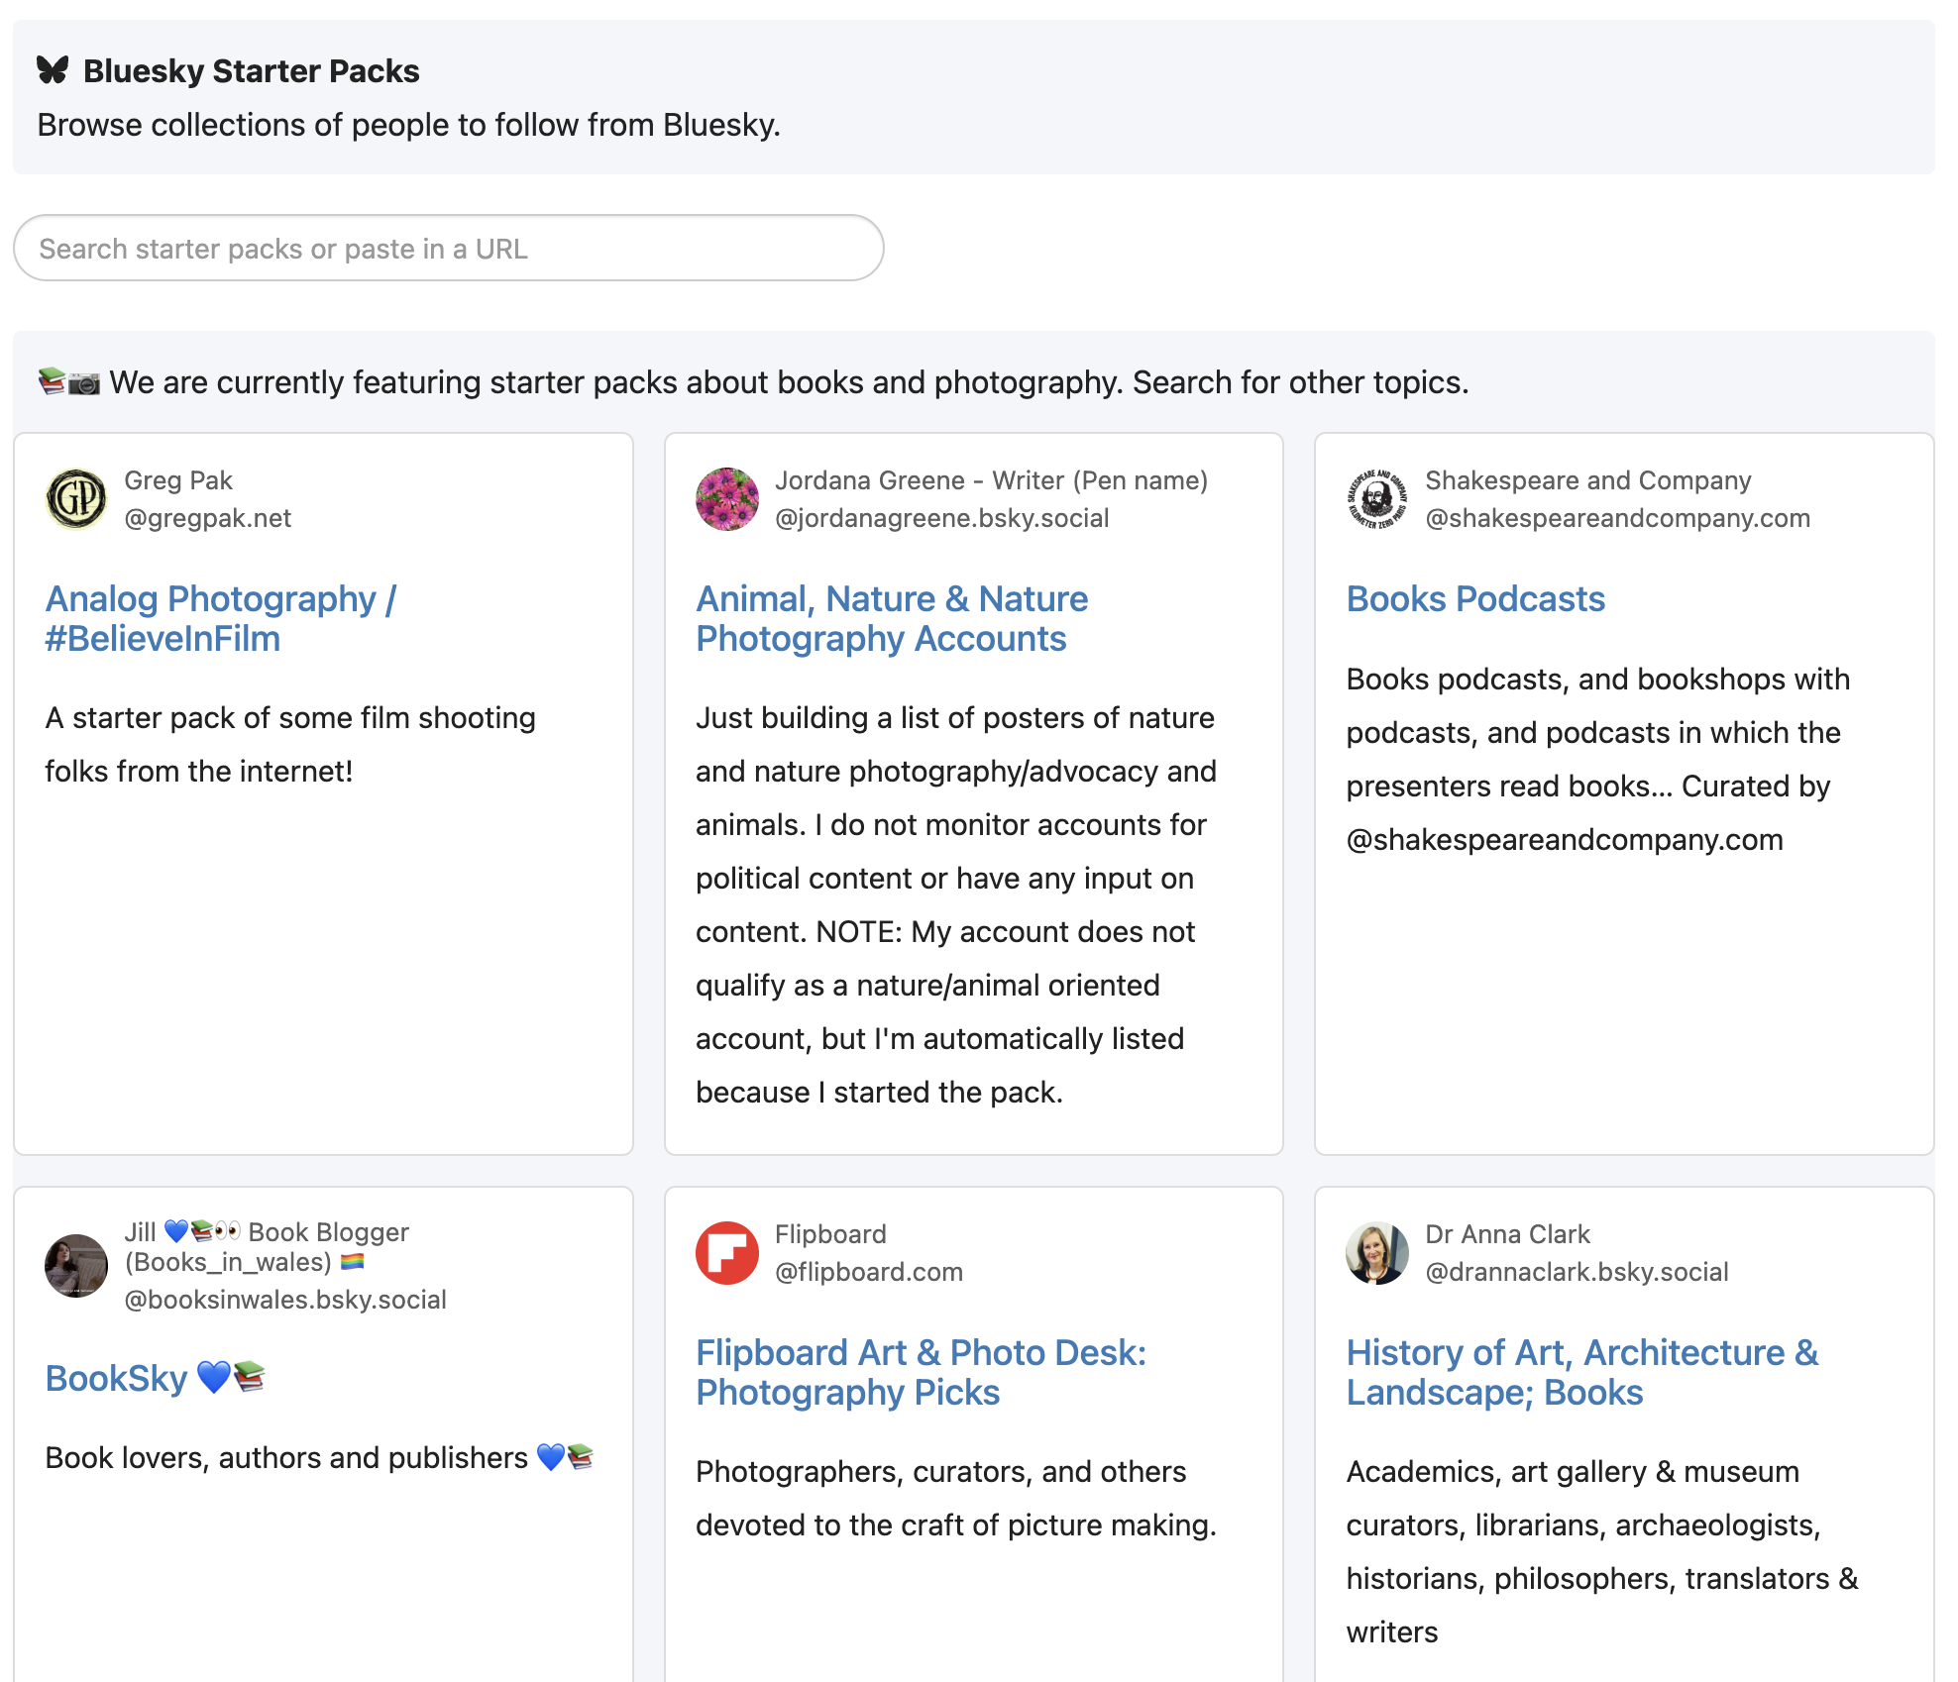The width and height of the screenshot is (1958, 1682).
Task: Click Shakespeare and Company's logo avatar
Action: (x=1377, y=498)
